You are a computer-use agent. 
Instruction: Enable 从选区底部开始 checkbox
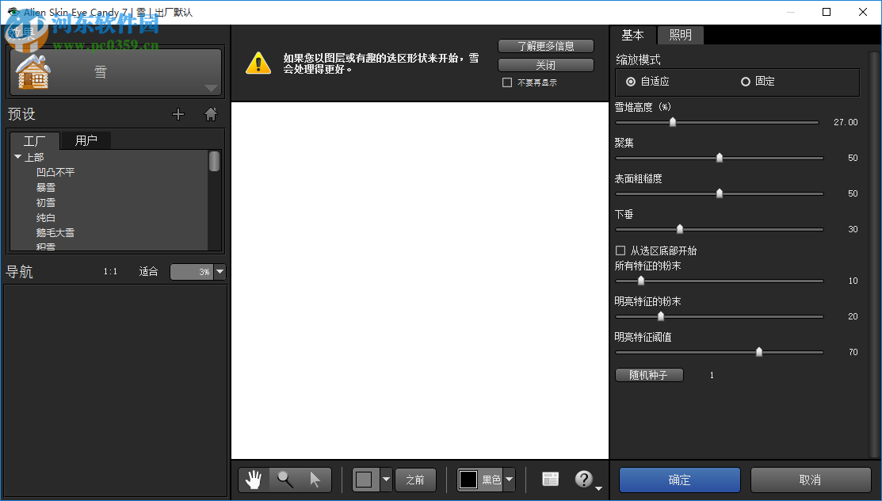click(x=620, y=250)
